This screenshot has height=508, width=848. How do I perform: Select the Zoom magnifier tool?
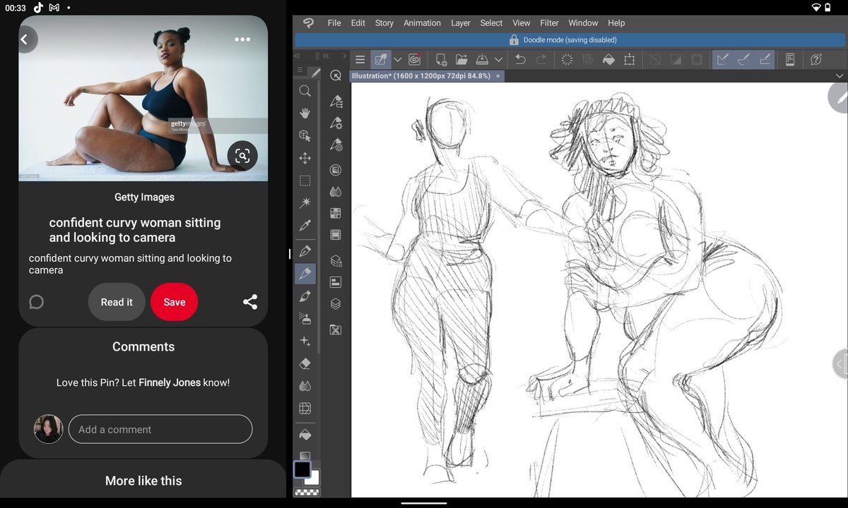[x=305, y=91]
